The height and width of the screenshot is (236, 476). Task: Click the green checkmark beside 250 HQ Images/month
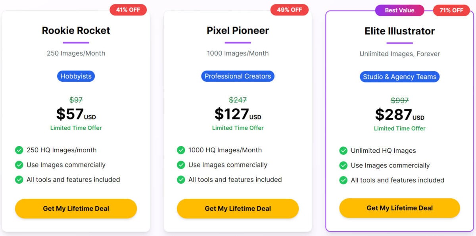19,150
